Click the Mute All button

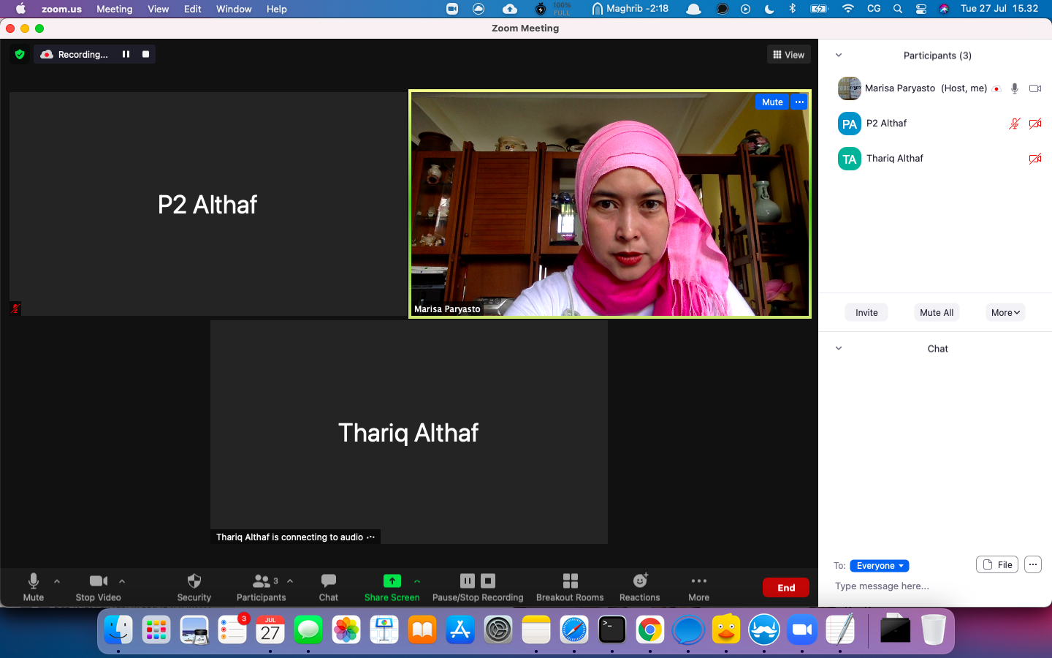937,312
